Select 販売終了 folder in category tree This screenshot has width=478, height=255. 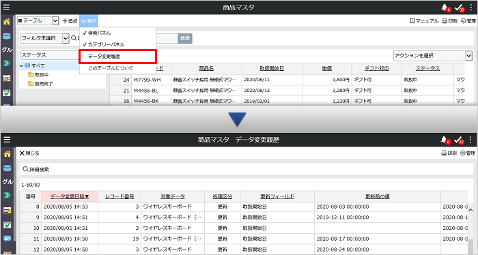[x=40, y=84]
